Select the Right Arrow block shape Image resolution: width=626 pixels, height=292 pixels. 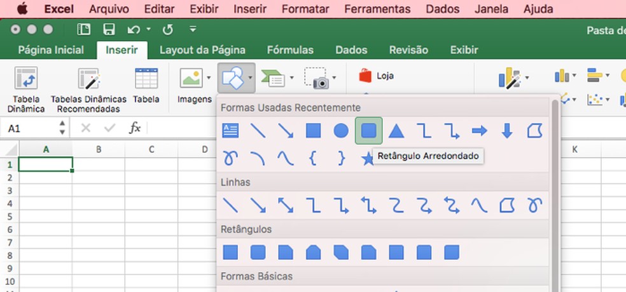click(479, 131)
